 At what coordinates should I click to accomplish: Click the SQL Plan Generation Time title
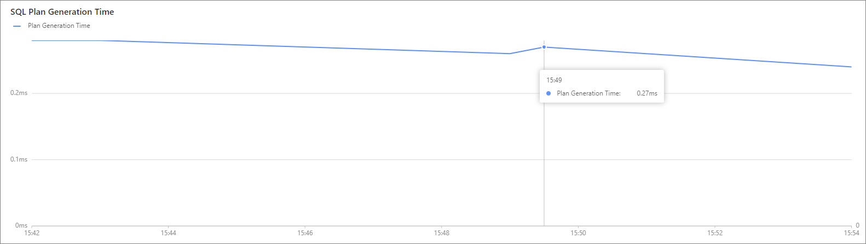click(x=62, y=11)
